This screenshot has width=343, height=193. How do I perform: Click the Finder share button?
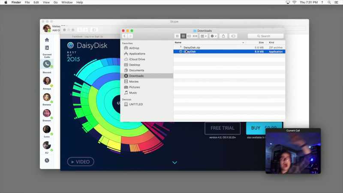[223, 36]
